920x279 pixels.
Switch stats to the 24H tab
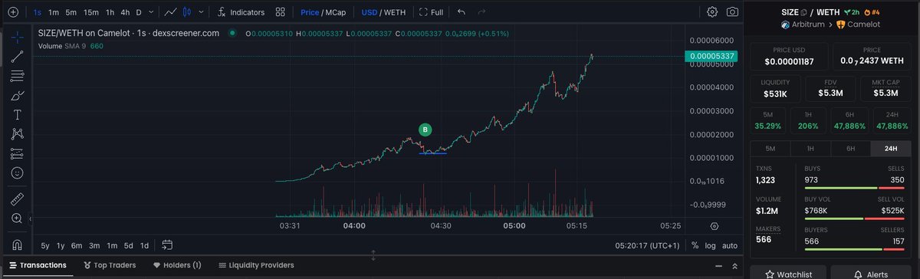pos(891,149)
